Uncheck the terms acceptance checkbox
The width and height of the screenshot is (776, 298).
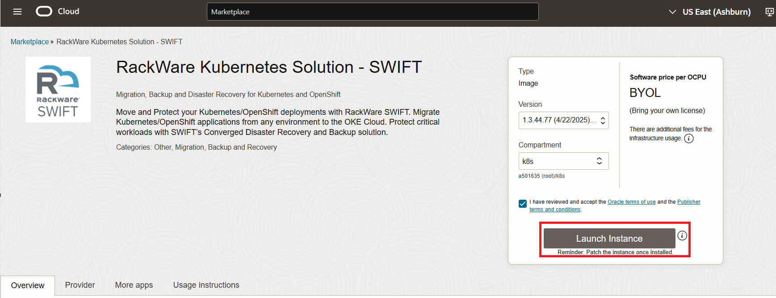pyautogui.click(x=523, y=204)
